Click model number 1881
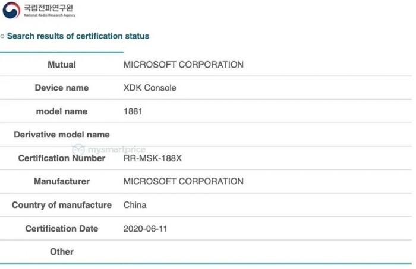The width and height of the screenshot is (416, 269). [133, 111]
